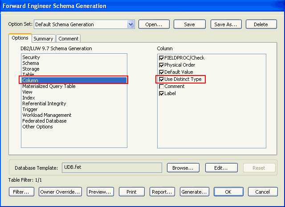Viewport: 285px width, 207px height.
Task: Enable the Comment checkbox
Action: tap(161, 87)
